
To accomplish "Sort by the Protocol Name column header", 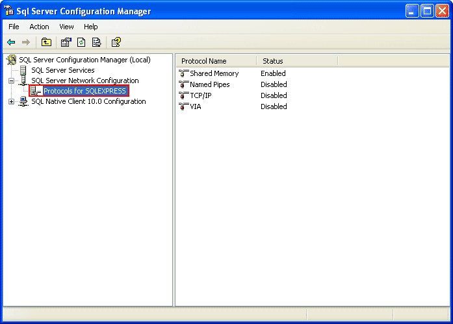I will (x=216, y=61).
